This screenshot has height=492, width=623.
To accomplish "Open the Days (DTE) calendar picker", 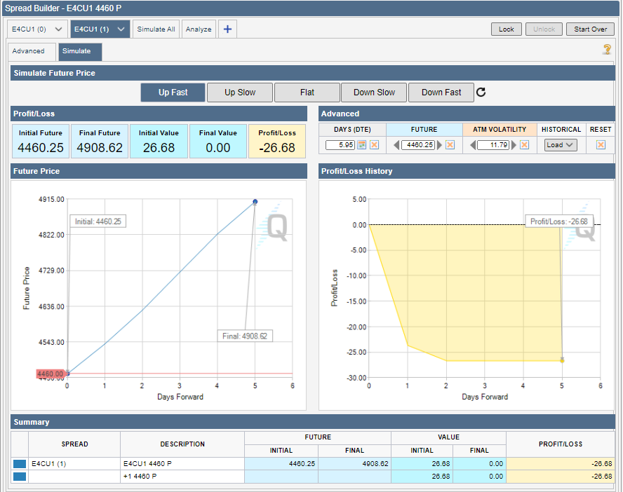I will point(362,145).
